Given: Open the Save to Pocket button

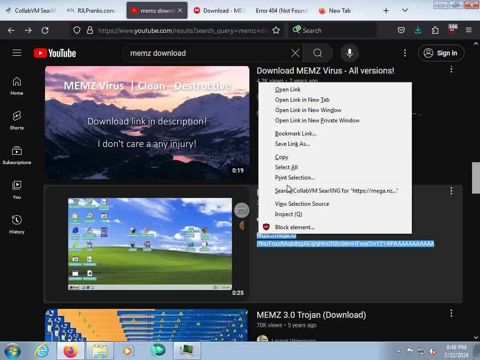Looking at the screenshot, I should [401, 30].
